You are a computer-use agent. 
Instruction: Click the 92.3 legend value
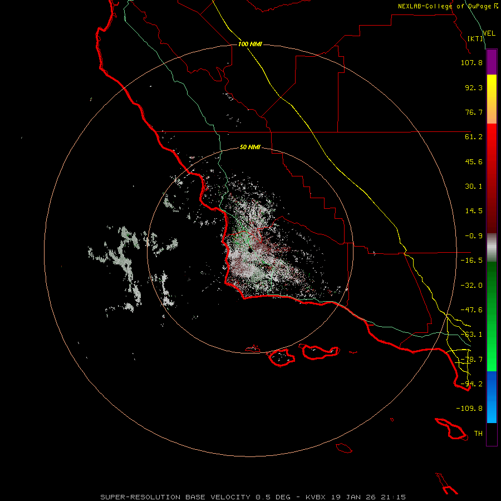pyautogui.click(x=474, y=87)
